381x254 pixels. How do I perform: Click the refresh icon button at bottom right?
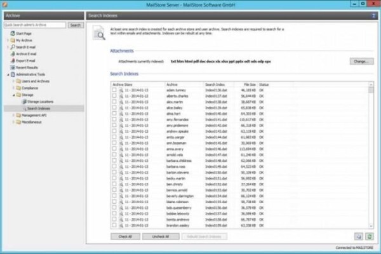[370, 236]
